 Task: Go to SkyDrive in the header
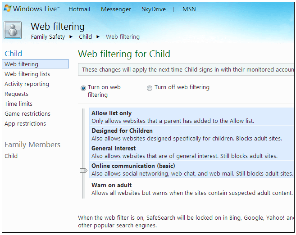pyautogui.click(x=154, y=9)
